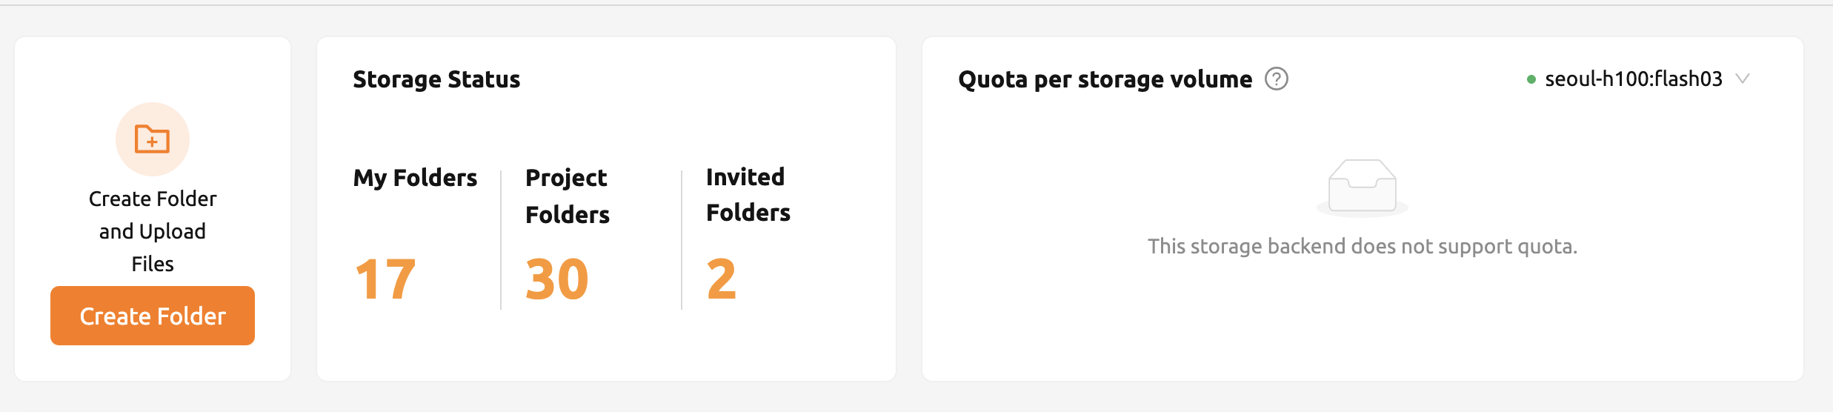The image size is (1833, 412).
Task: Open the seoul-h100:flash03 storage volume dropdown
Action: tap(1633, 79)
